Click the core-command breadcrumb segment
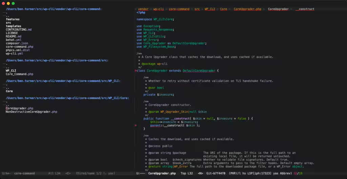The image size is (347, 179). pyautogui.click(x=179, y=9)
